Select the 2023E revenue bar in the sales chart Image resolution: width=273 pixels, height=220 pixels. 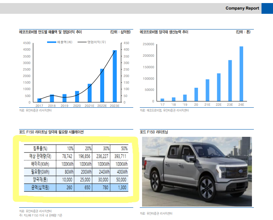tap(115, 76)
